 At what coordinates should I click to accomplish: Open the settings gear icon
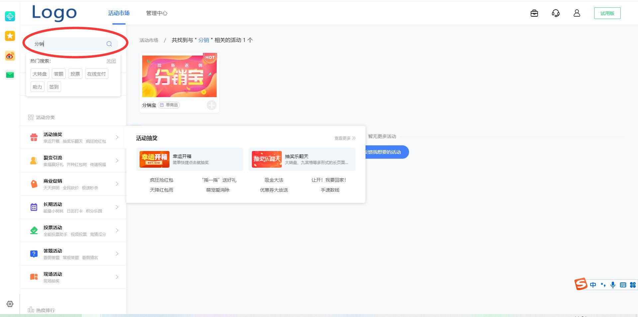10,304
